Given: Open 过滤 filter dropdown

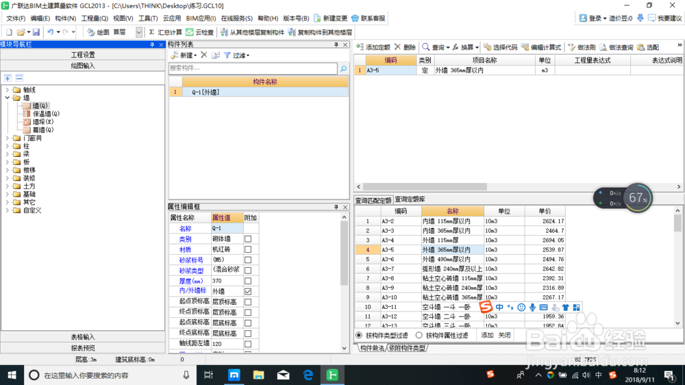Looking at the screenshot, I should pyautogui.click(x=237, y=55).
